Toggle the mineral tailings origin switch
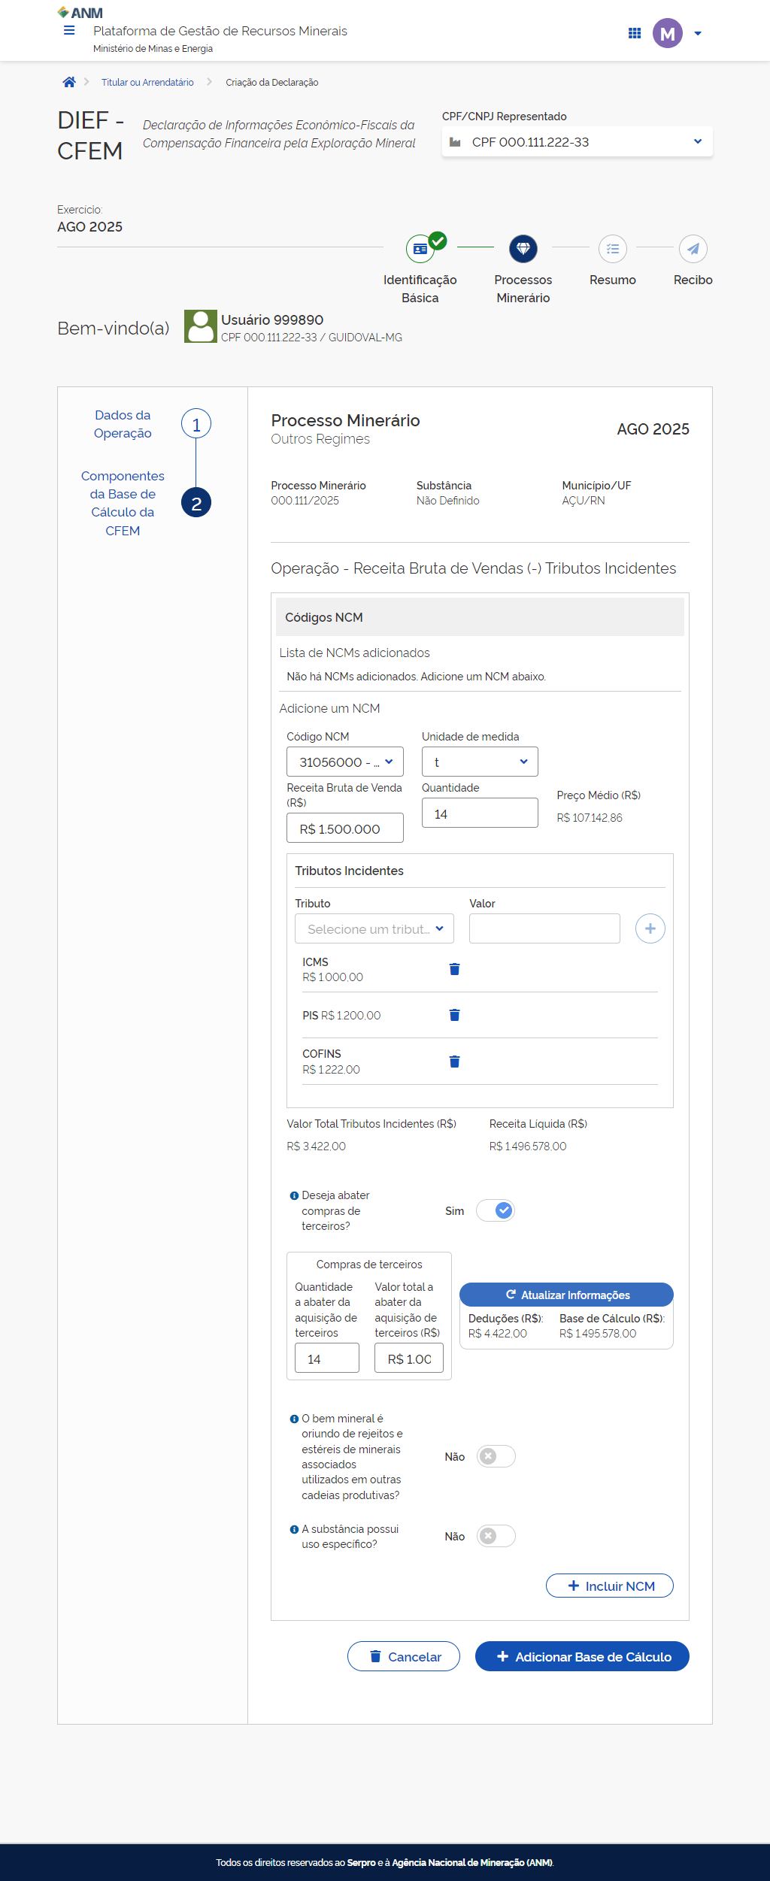Image resolution: width=770 pixels, height=1881 pixels. pos(496,1456)
